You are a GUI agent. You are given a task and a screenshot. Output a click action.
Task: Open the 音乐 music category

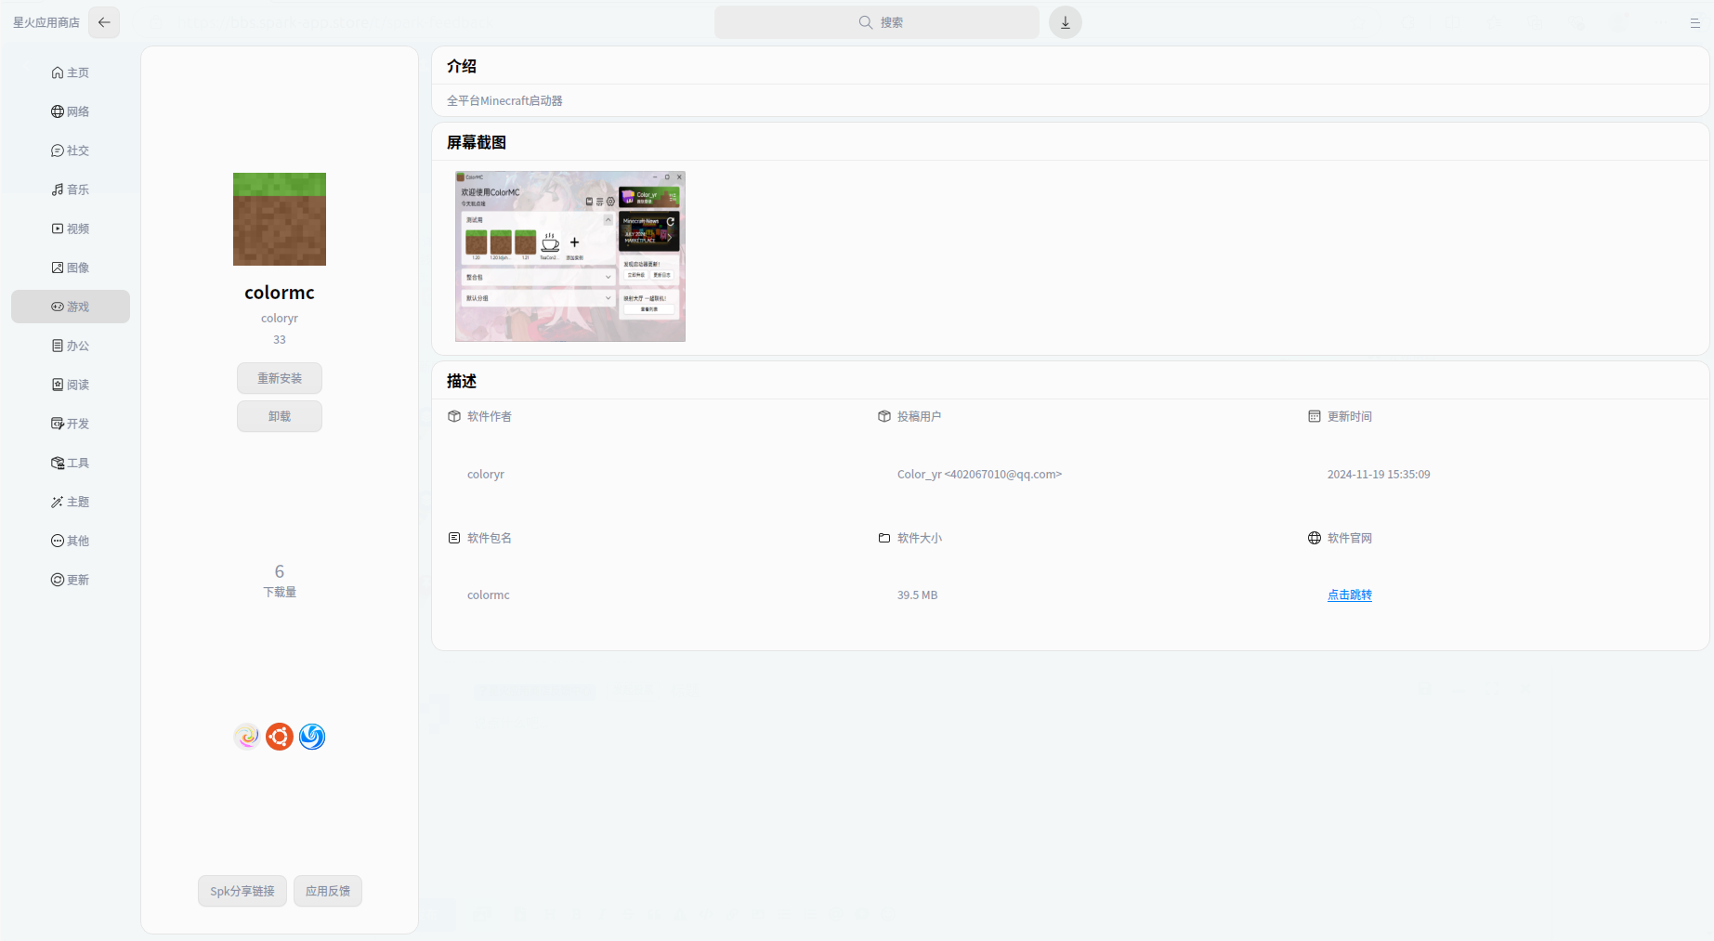click(71, 190)
